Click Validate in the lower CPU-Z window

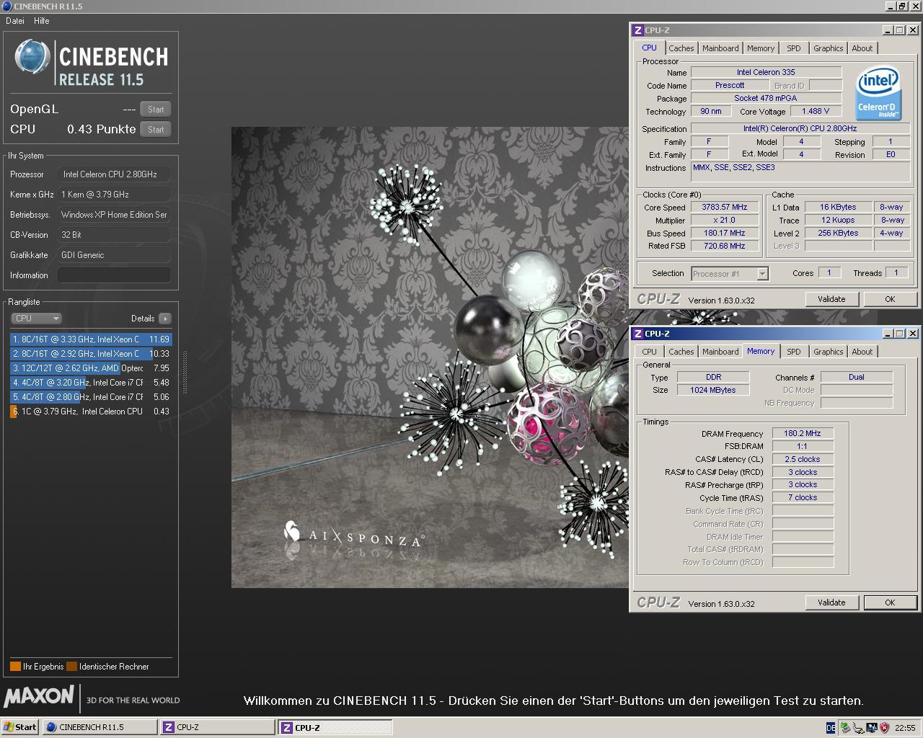831,603
